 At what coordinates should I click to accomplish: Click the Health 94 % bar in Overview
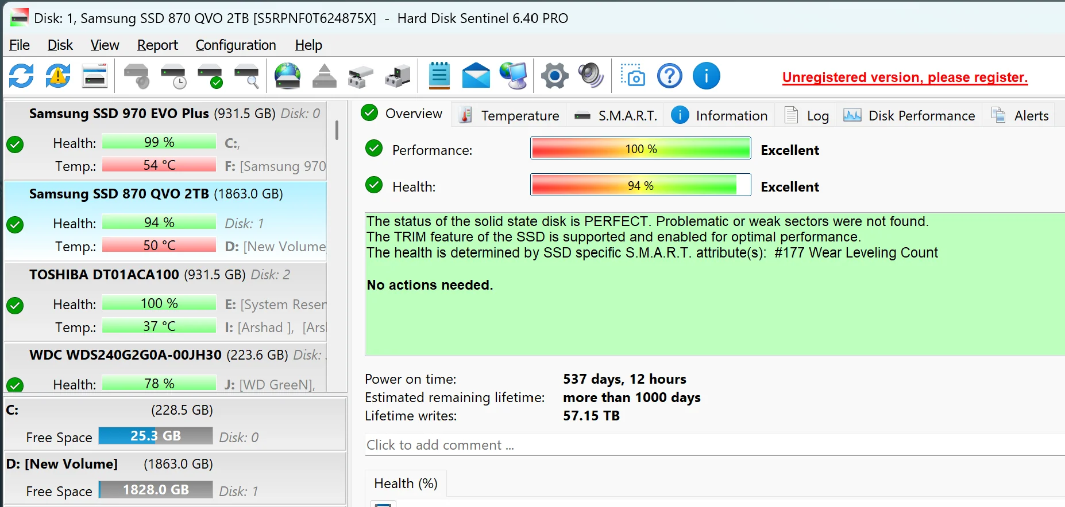click(640, 185)
